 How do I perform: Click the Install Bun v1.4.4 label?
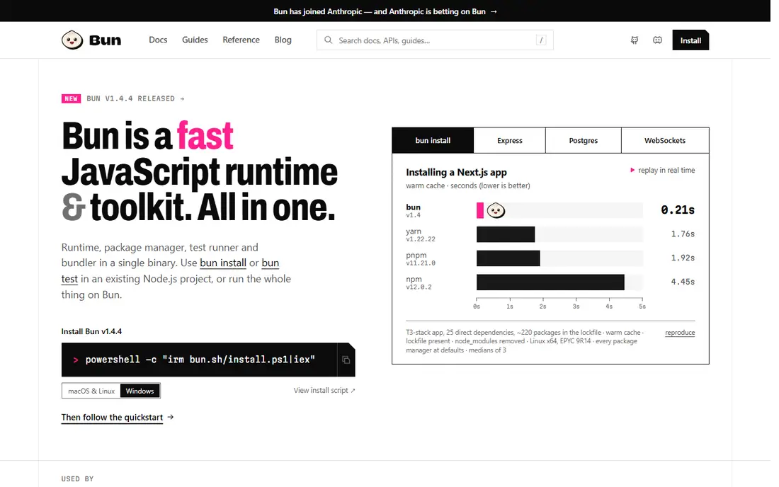91,331
